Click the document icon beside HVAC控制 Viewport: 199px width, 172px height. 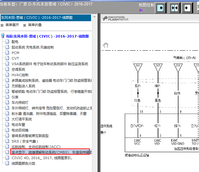click(7, 75)
